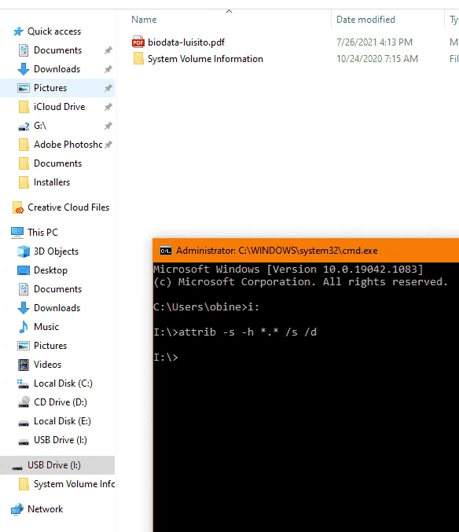This screenshot has height=532, width=459.
Task: Click the pinned Documents file icon under Quick access
Action: (x=24, y=50)
